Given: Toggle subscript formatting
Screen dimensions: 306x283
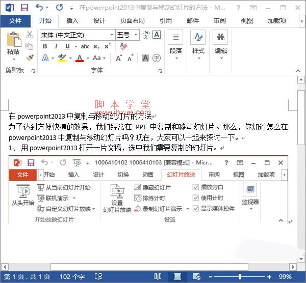Looking at the screenshot, I should pos(96,47).
